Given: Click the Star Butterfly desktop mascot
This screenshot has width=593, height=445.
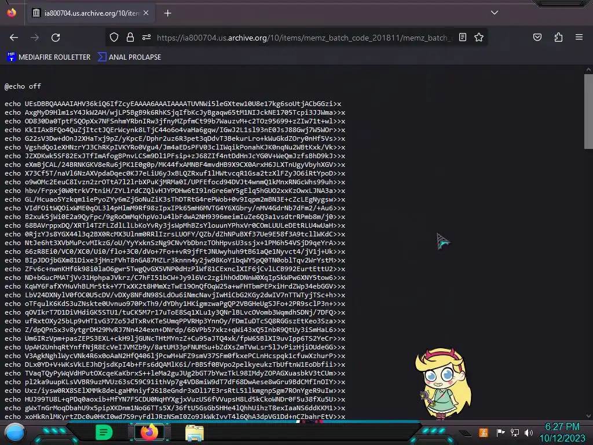Looking at the screenshot, I should pos(443,383).
